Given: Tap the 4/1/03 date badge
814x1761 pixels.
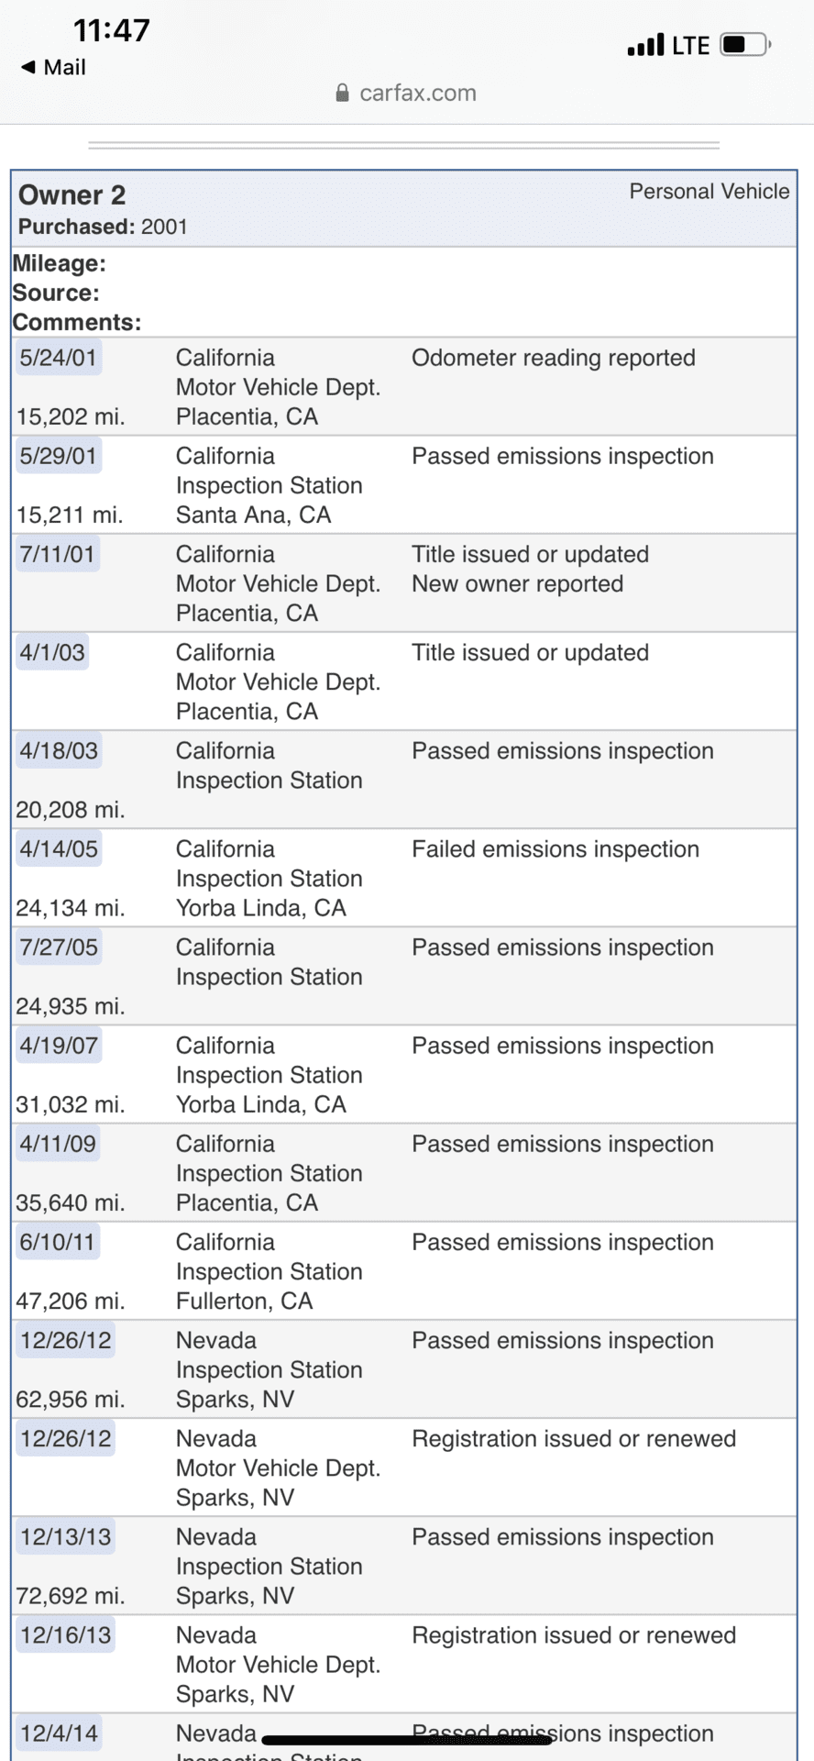Looking at the screenshot, I should (x=52, y=652).
